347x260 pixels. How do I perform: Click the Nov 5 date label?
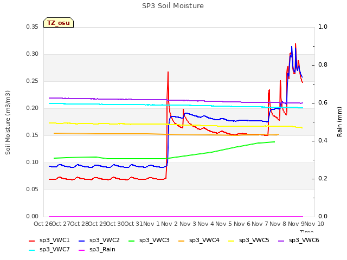coord(224,224)
